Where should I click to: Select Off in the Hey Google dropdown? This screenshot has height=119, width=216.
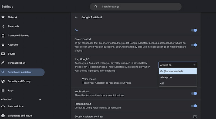178,83
